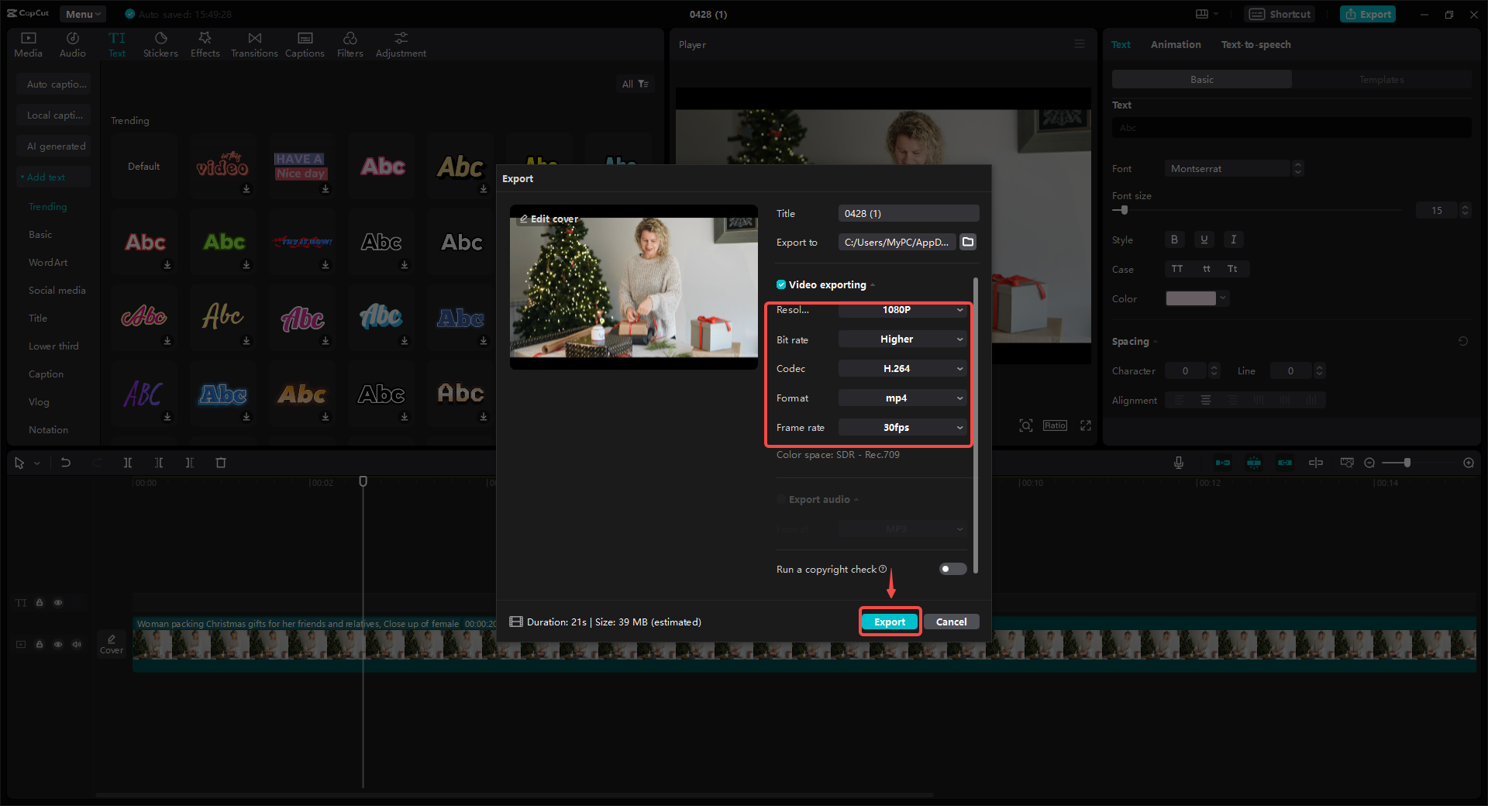Open the Audio panel tab
This screenshot has height=806, width=1488.
72,45
